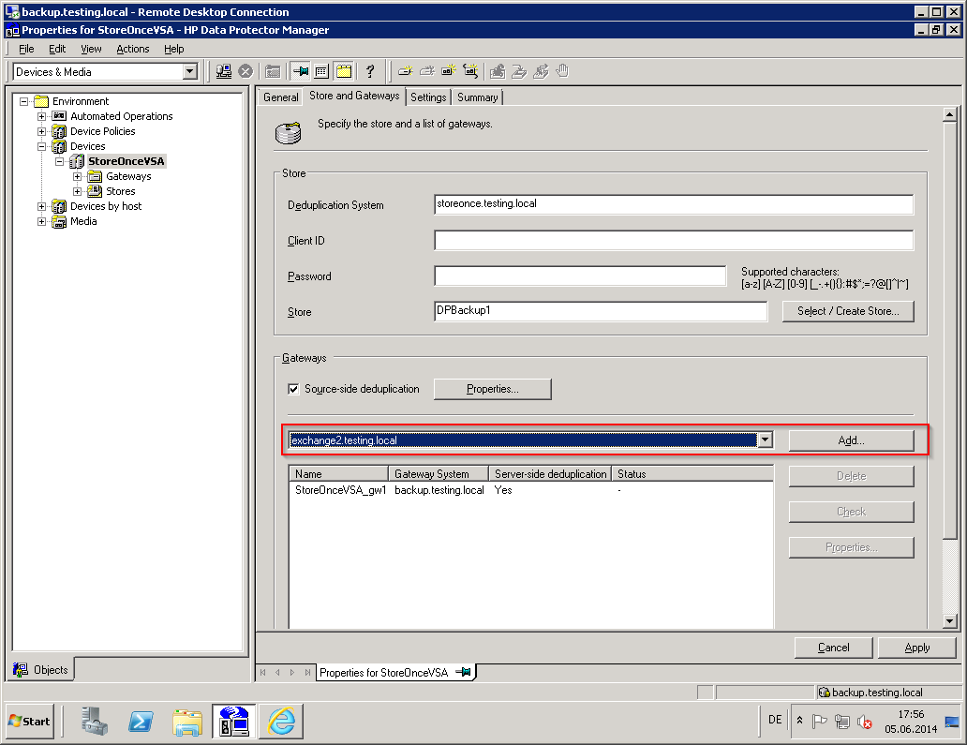Expand the Media tree node
Viewport: 967px width, 745px height.
click(x=41, y=221)
